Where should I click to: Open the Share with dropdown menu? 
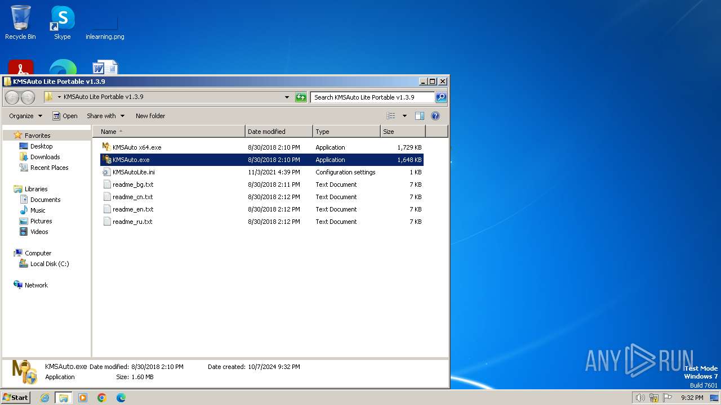pos(105,116)
